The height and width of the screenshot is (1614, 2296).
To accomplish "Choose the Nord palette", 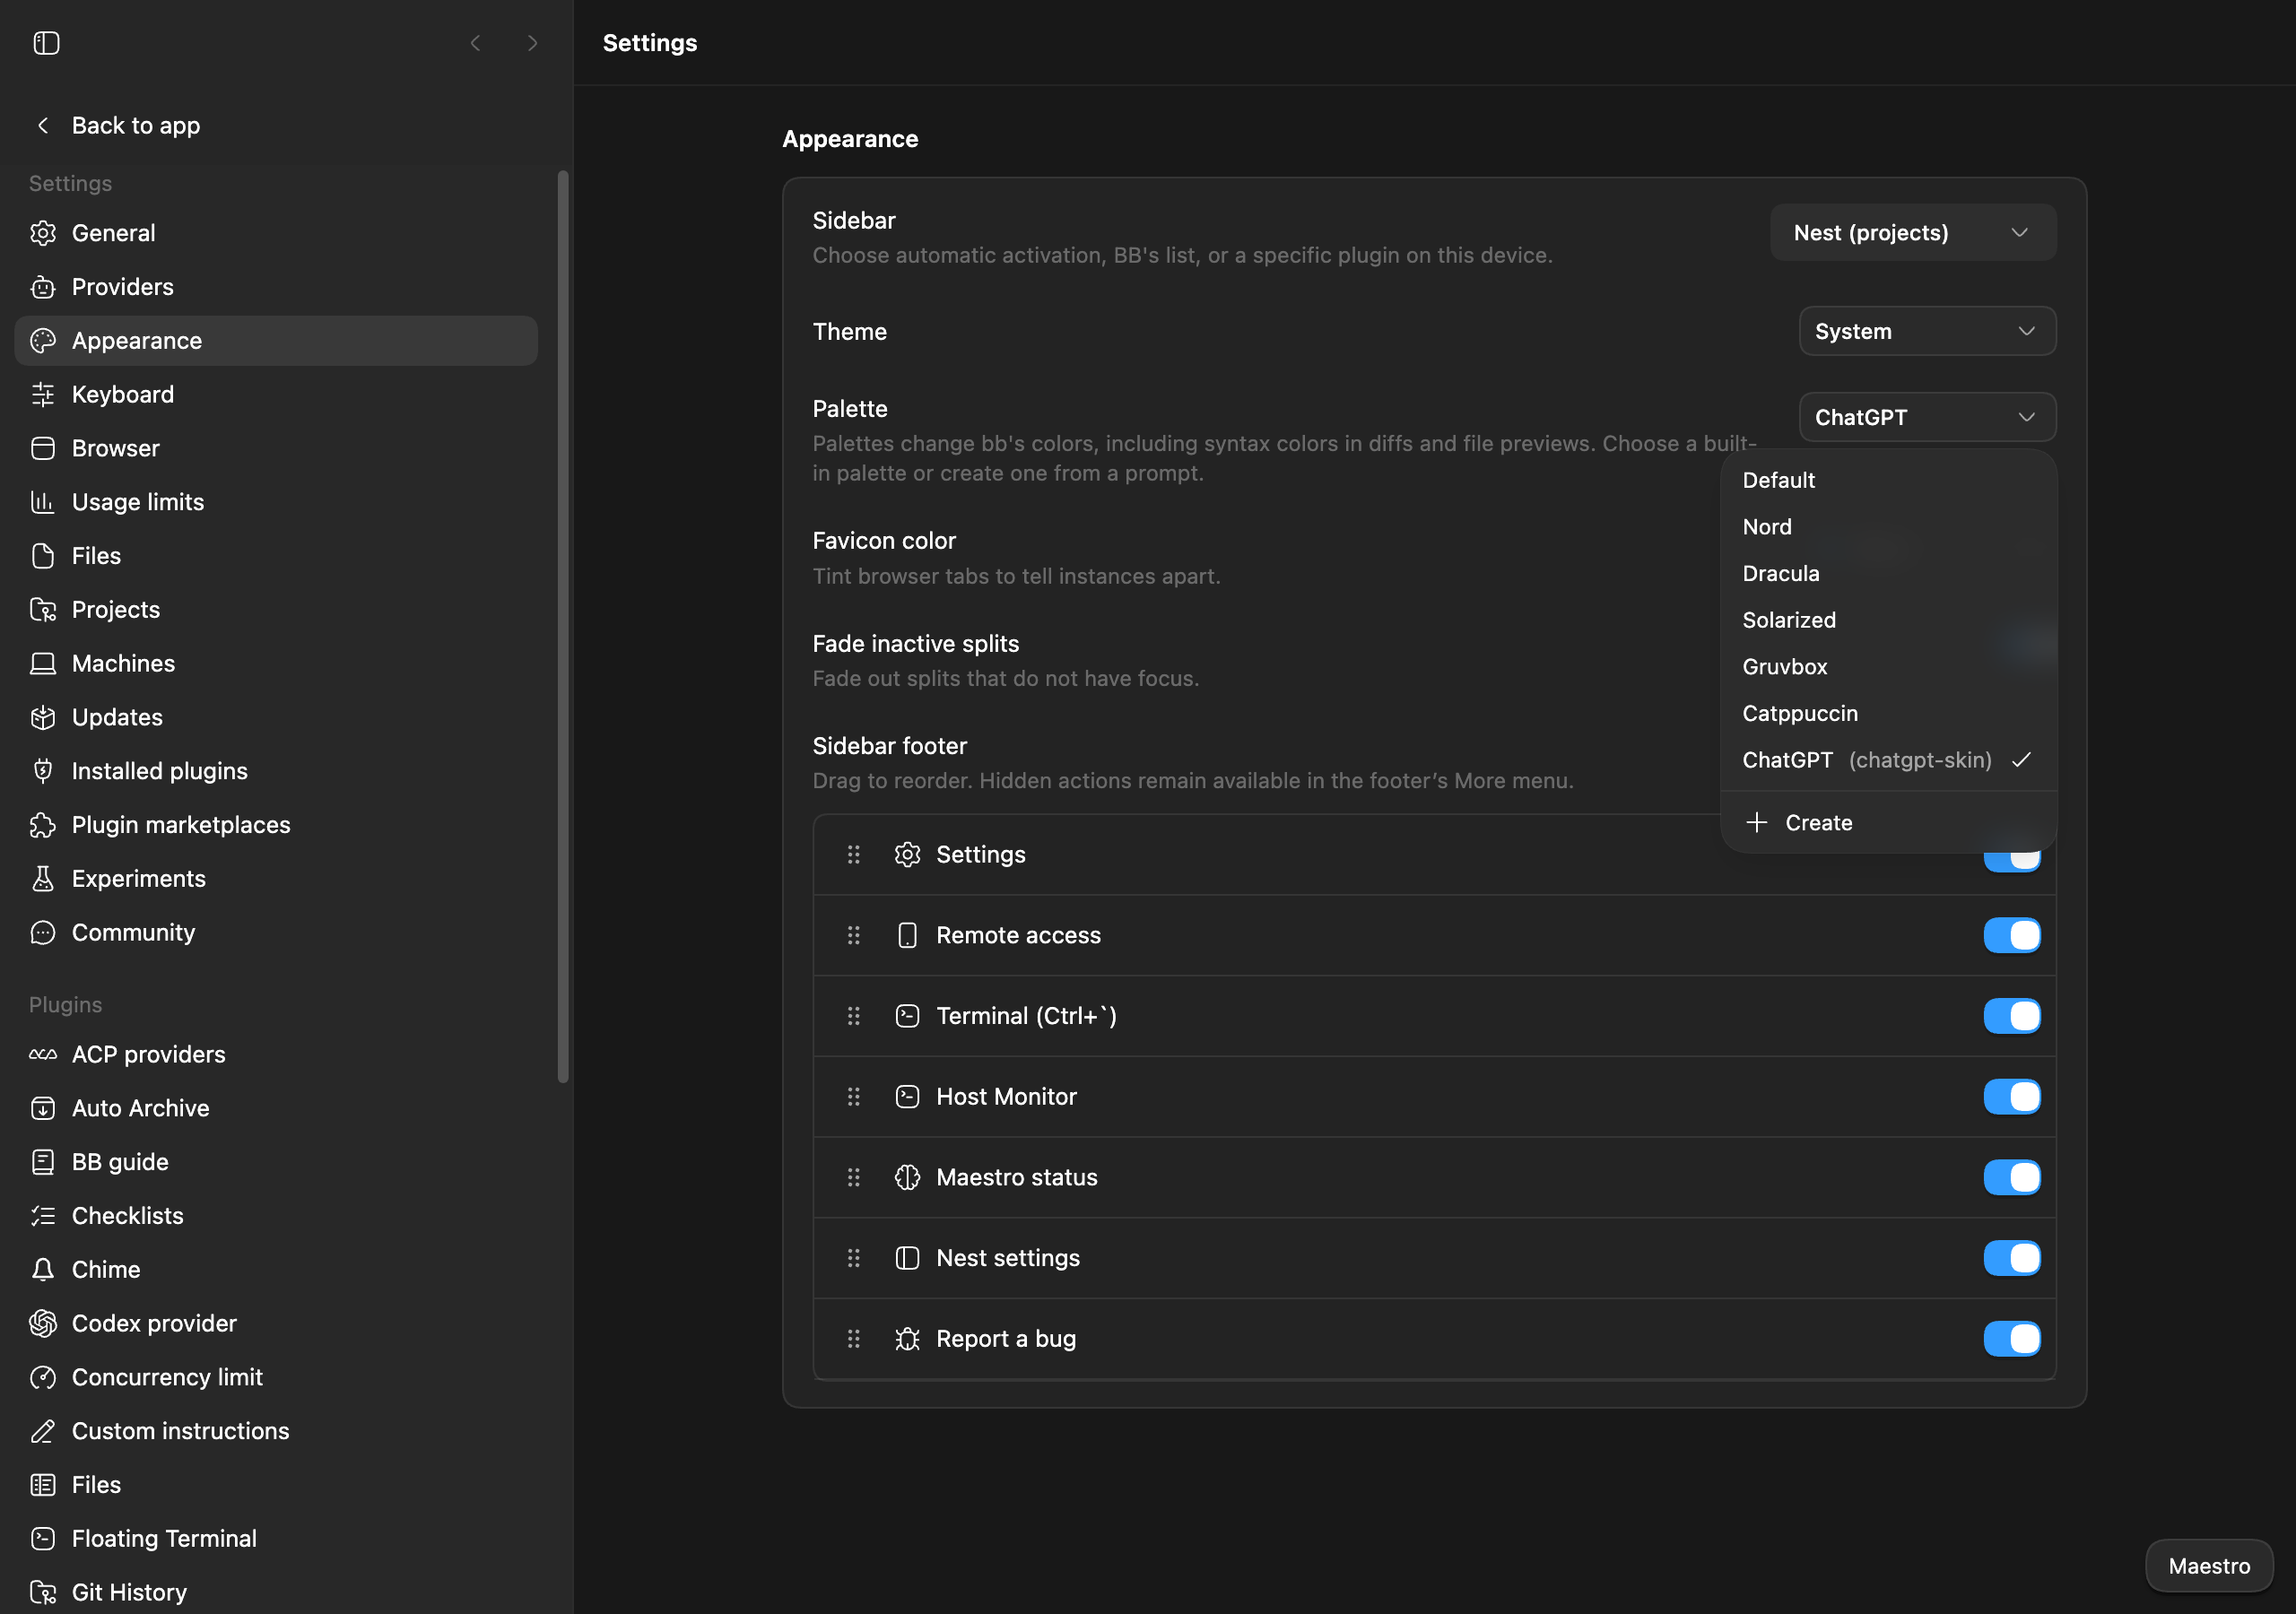I will [1888, 527].
